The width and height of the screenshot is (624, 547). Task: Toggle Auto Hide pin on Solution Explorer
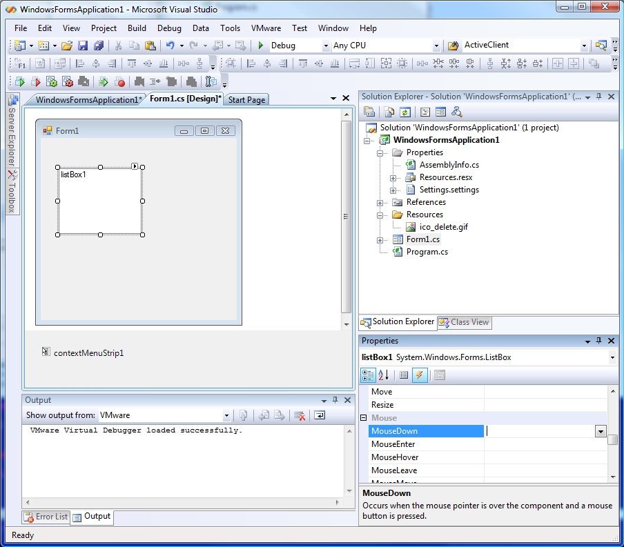(x=598, y=97)
